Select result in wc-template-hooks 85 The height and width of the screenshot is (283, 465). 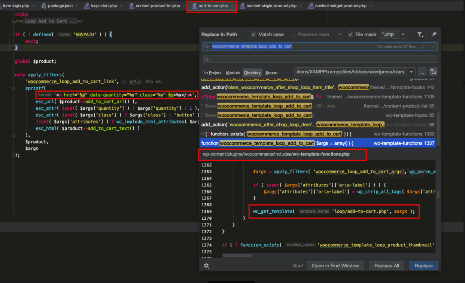(318, 115)
